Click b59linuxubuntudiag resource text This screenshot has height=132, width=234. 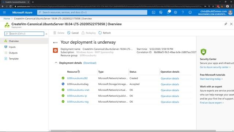pyautogui.click(x=78, y=84)
